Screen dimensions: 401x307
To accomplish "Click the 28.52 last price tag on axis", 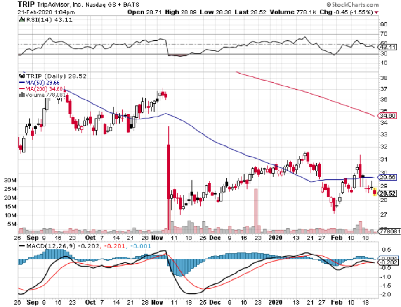I will pos(387,193).
